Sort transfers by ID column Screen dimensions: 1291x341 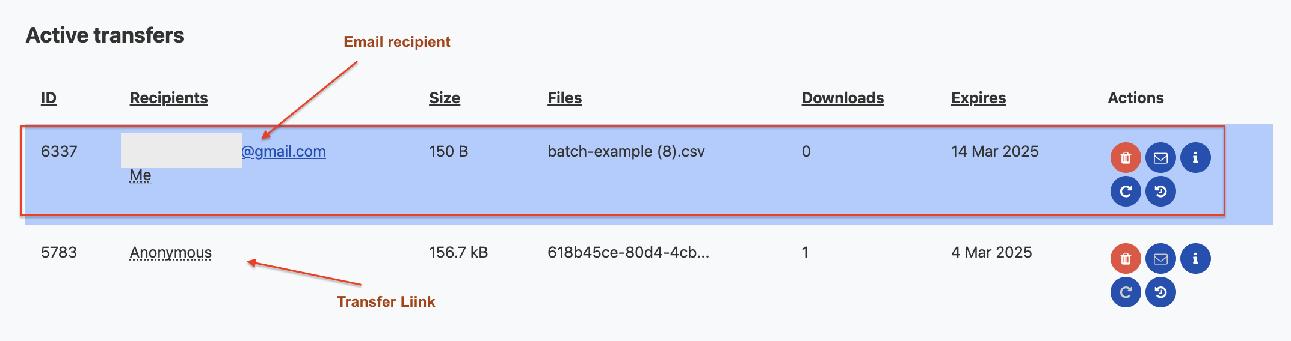(49, 98)
